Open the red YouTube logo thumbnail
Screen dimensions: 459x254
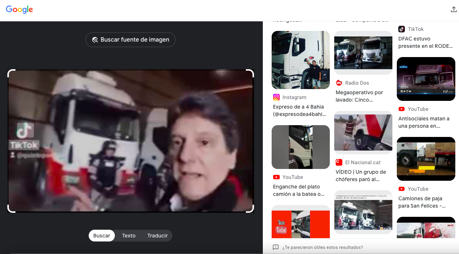[x=301, y=222]
